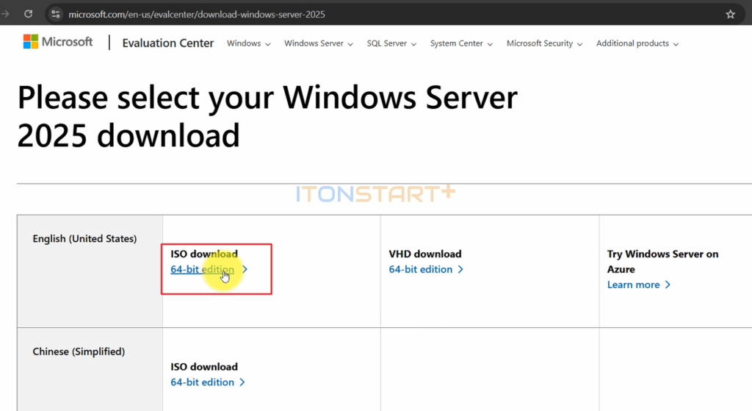752x411 pixels.
Task: Click chevron arrow beside Chinese ISO 64-bit edition
Action: [242, 382]
